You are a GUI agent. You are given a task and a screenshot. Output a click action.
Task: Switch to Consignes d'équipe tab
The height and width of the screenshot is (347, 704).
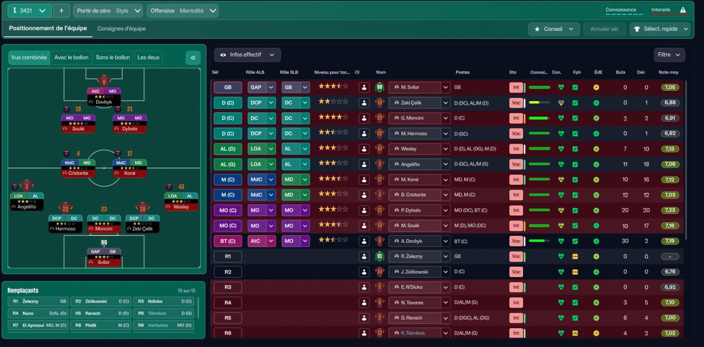click(122, 29)
